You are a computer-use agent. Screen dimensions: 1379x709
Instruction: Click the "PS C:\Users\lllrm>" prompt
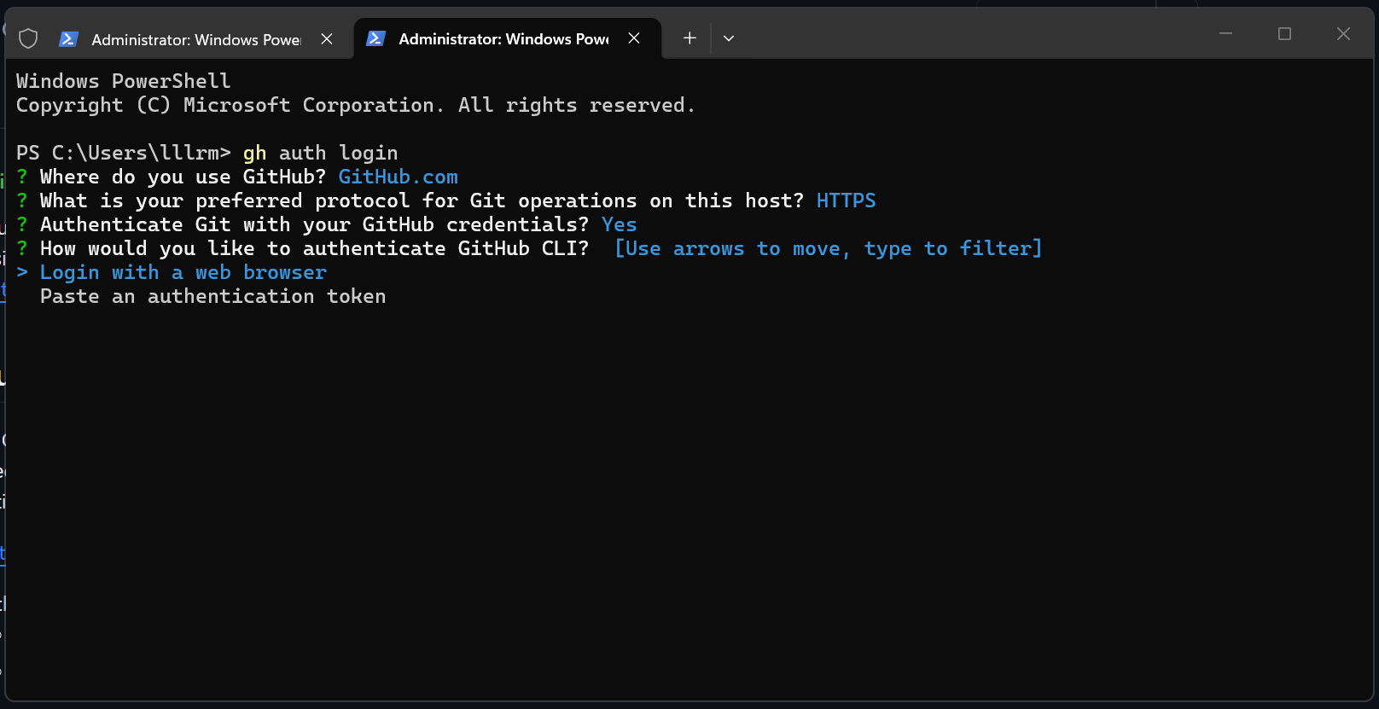point(124,153)
